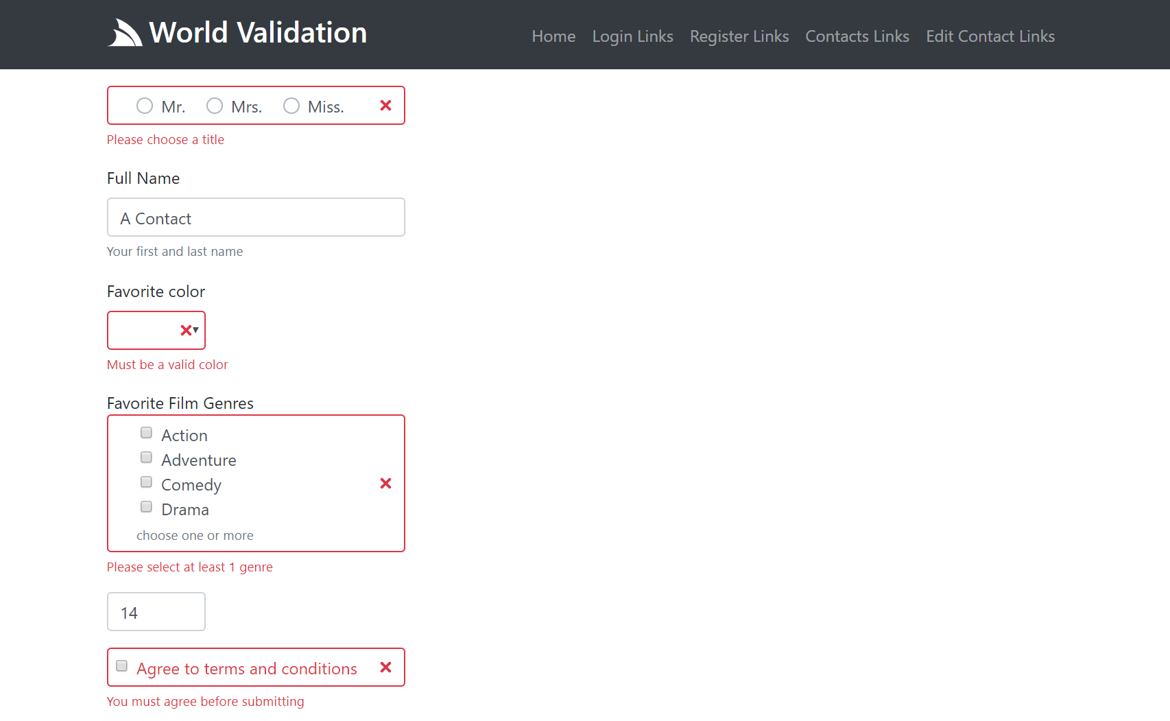The height and width of the screenshot is (721, 1170).
Task: Open Edit Contact Links menu
Action: tap(990, 36)
